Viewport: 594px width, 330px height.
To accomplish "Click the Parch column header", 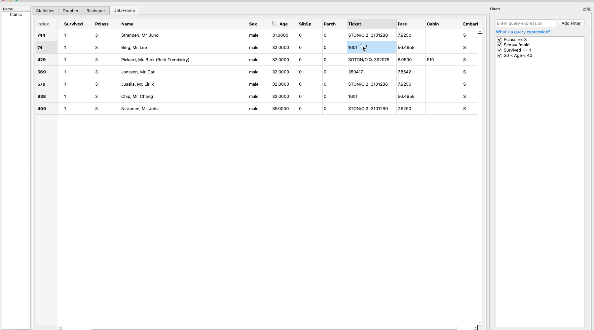I will coord(335,24).
